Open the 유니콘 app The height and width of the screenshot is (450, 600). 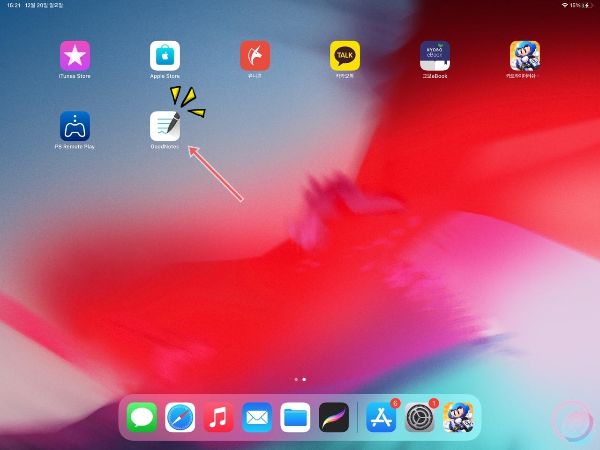[x=255, y=56]
